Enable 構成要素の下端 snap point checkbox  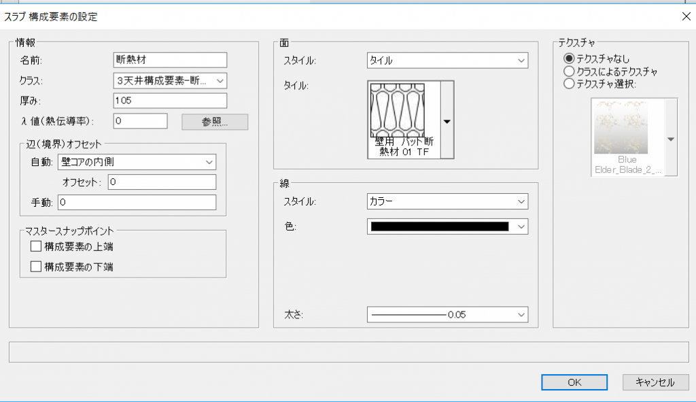coord(37,267)
